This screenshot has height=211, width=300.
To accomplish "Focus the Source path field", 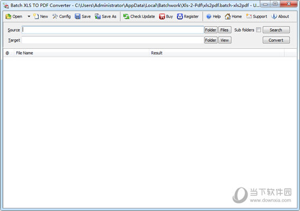I will tap(113, 30).
